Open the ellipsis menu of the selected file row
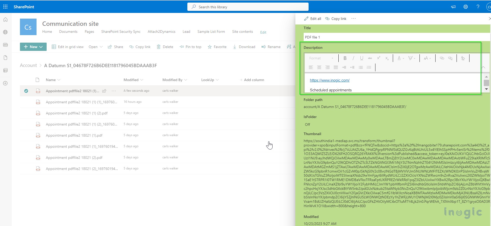This screenshot has height=226, width=491. (114, 91)
